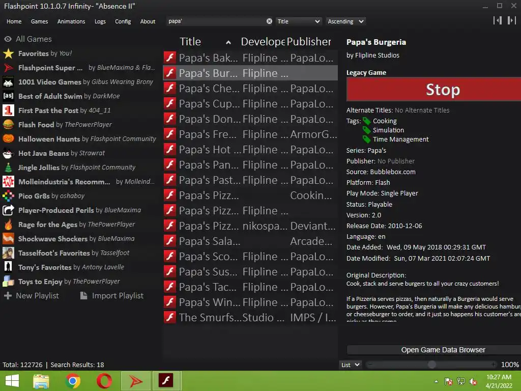Open the Games tab
Image resolution: width=521 pixels, height=391 pixels.
click(x=39, y=21)
